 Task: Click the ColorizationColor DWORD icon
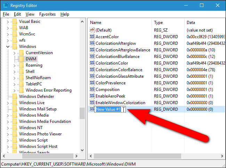pos(92,63)
